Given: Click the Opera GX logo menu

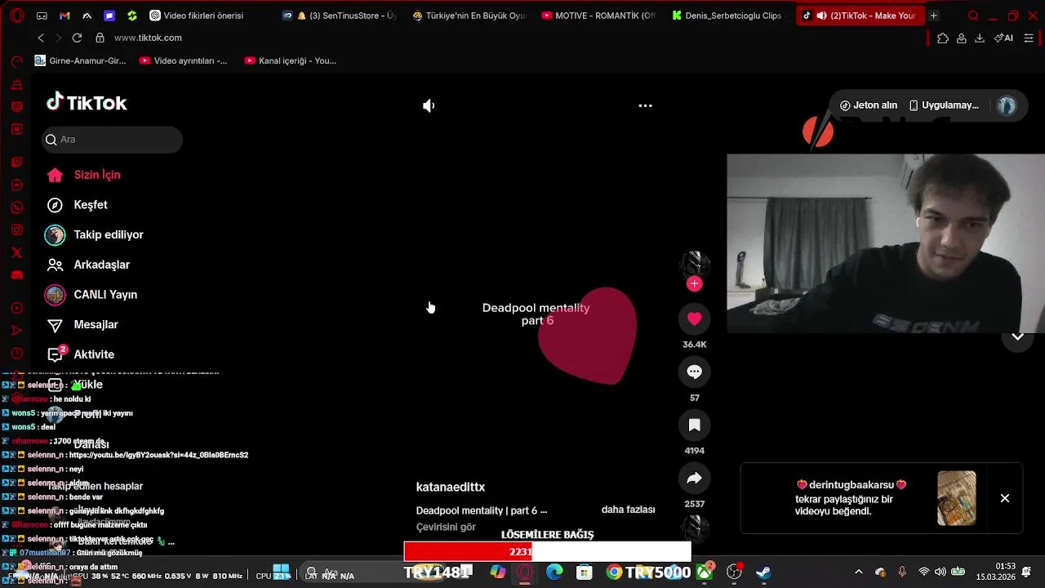Looking at the screenshot, I should [x=16, y=16].
